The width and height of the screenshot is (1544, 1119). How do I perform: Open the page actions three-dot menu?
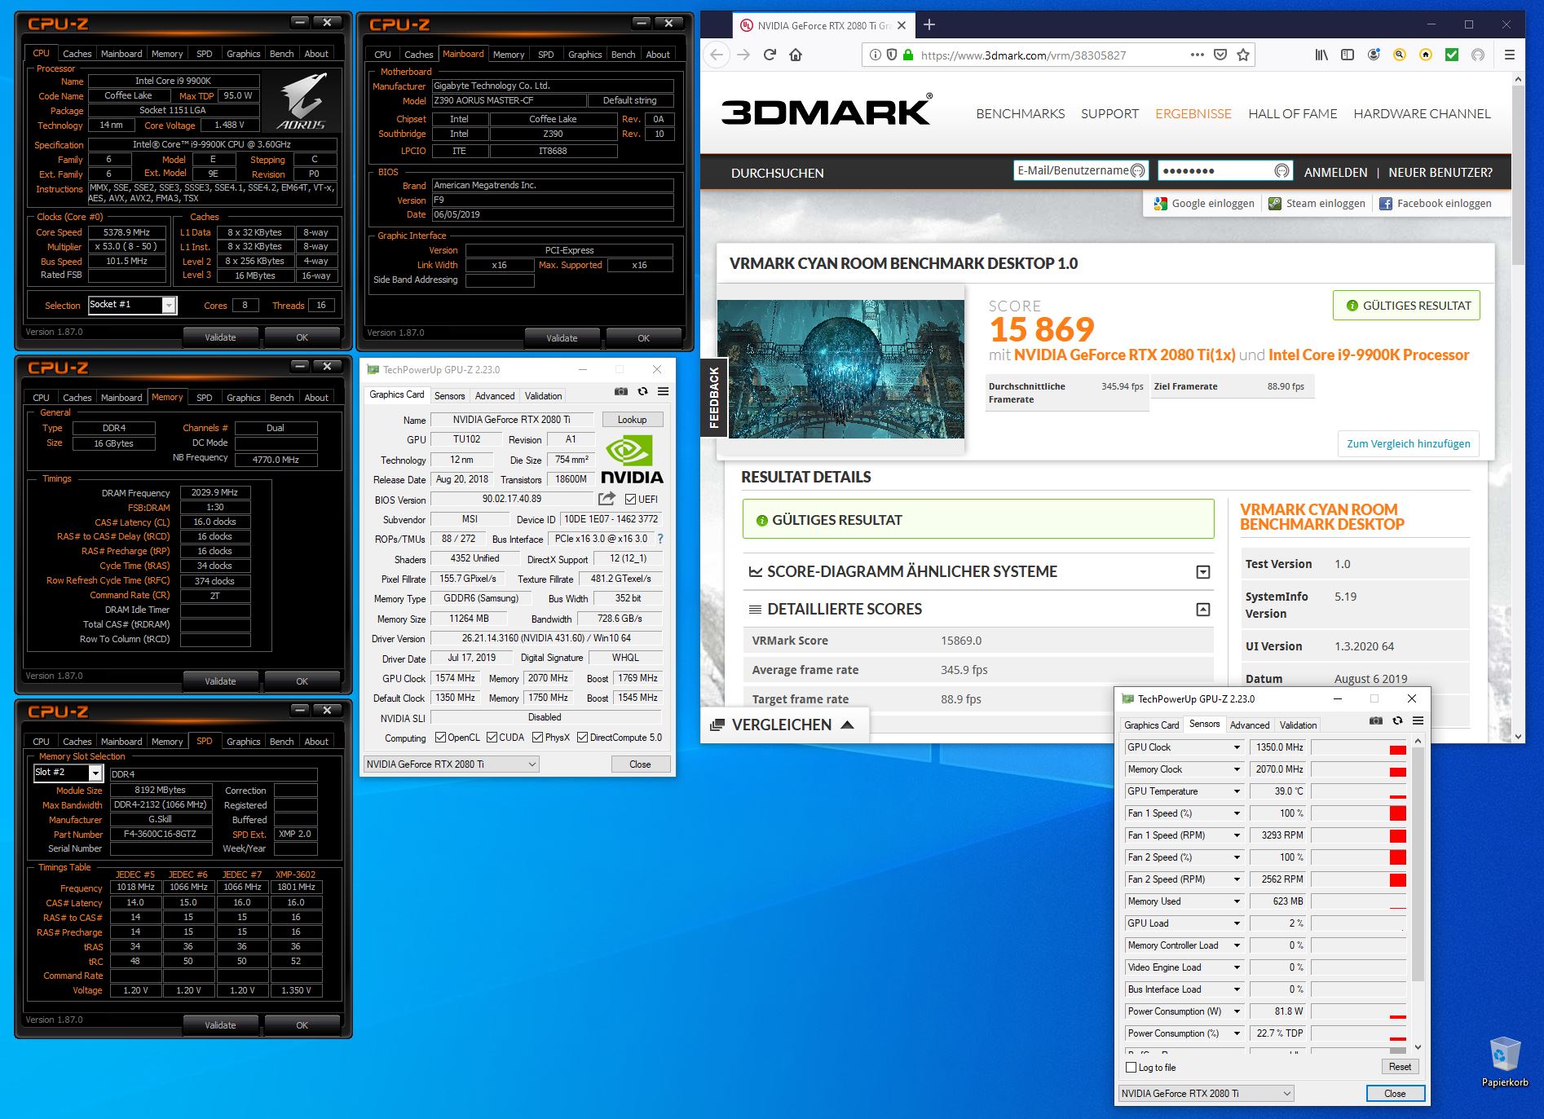tap(1197, 55)
